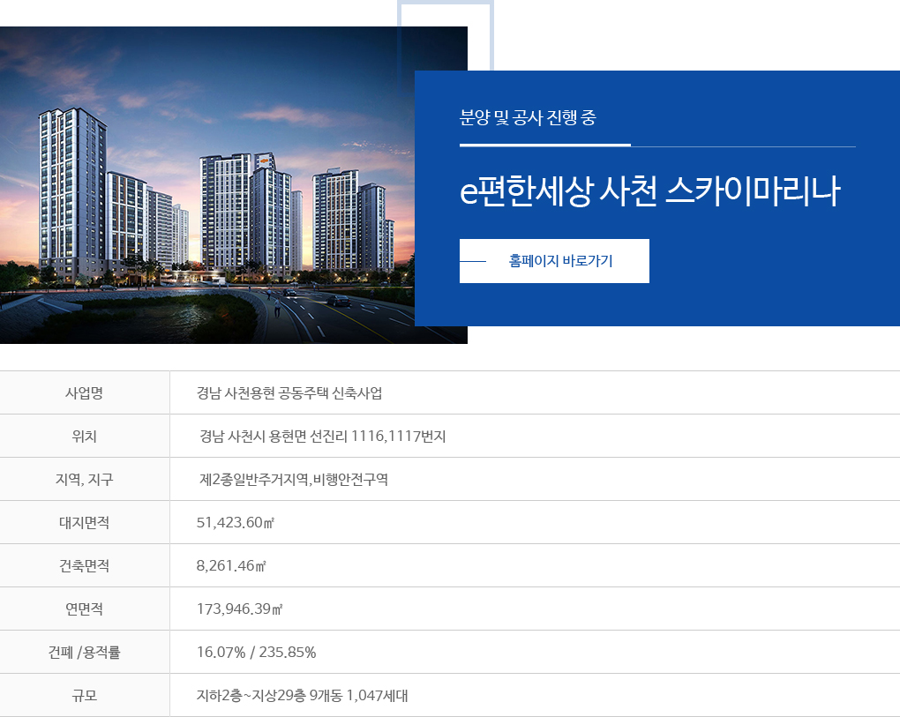The height and width of the screenshot is (717, 900).
Task: Click the 연면적 row label
Action: [85, 609]
